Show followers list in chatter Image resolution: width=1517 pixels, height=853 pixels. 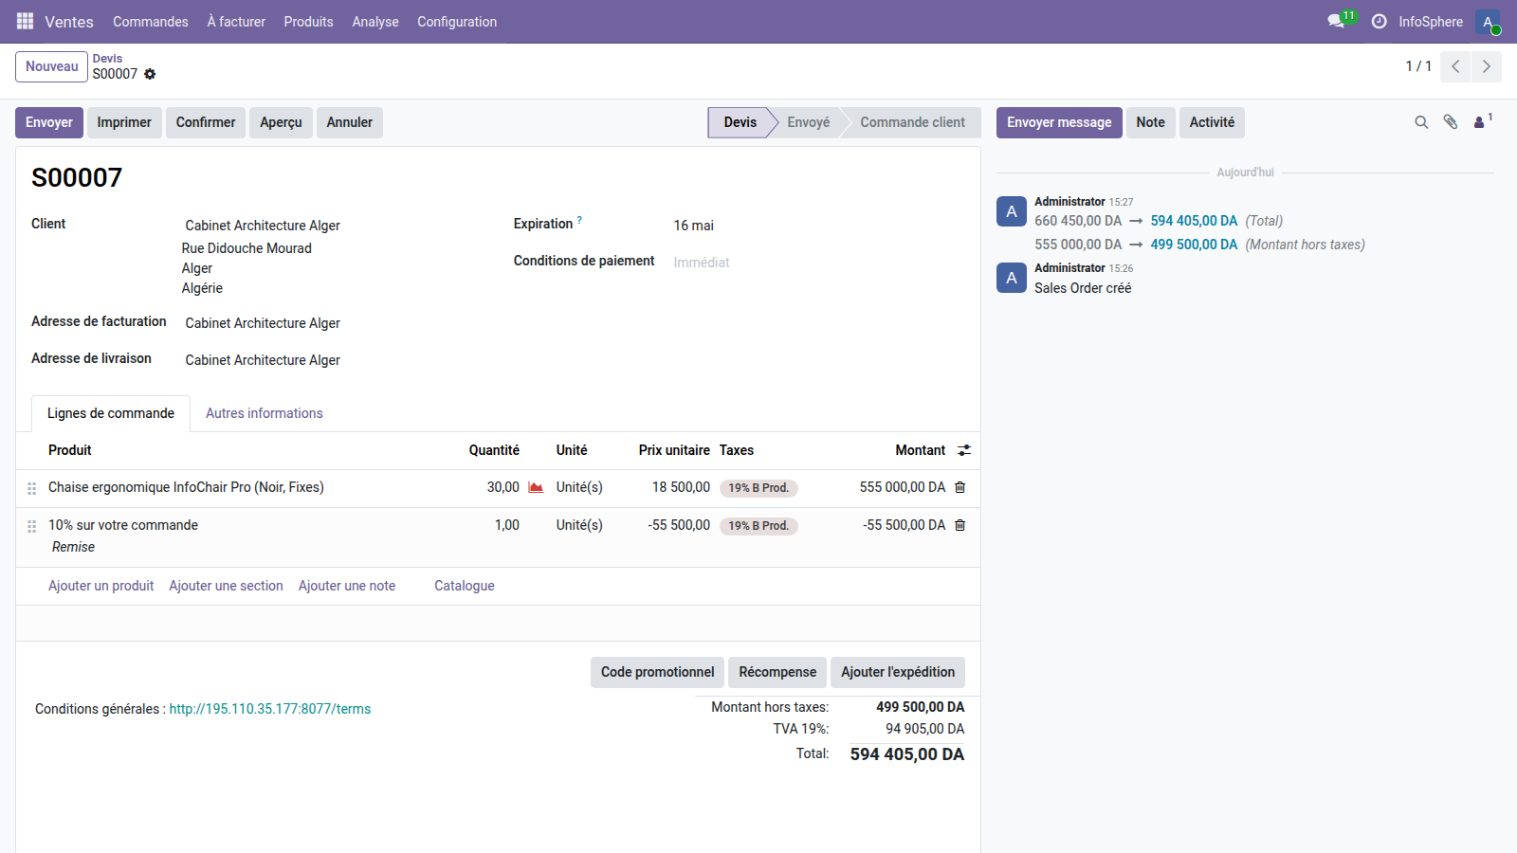tap(1480, 122)
